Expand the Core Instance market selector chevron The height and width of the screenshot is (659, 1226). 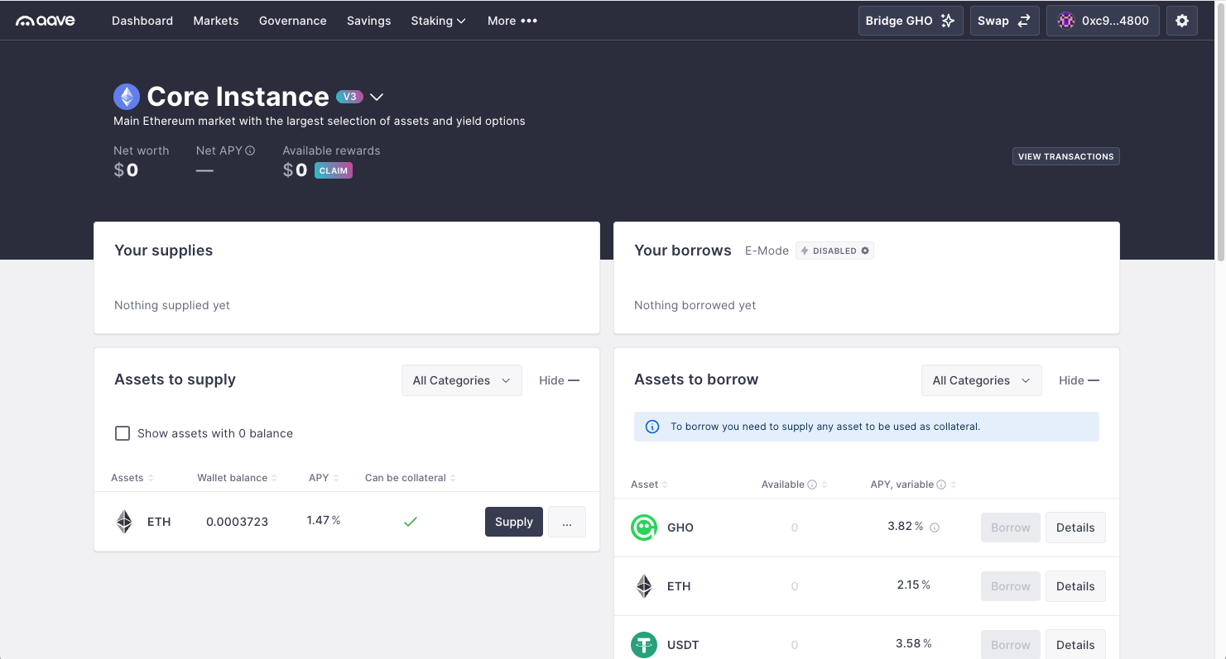[377, 97]
